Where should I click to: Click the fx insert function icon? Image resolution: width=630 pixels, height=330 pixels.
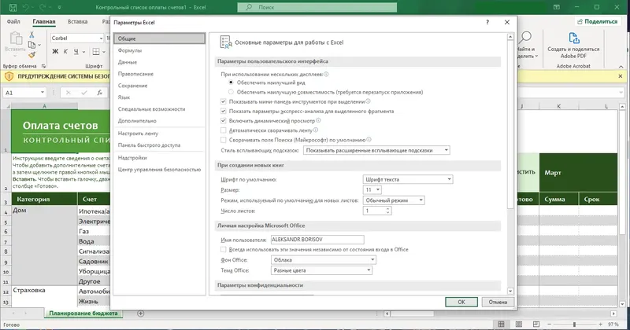pyautogui.click(x=99, y=93)
